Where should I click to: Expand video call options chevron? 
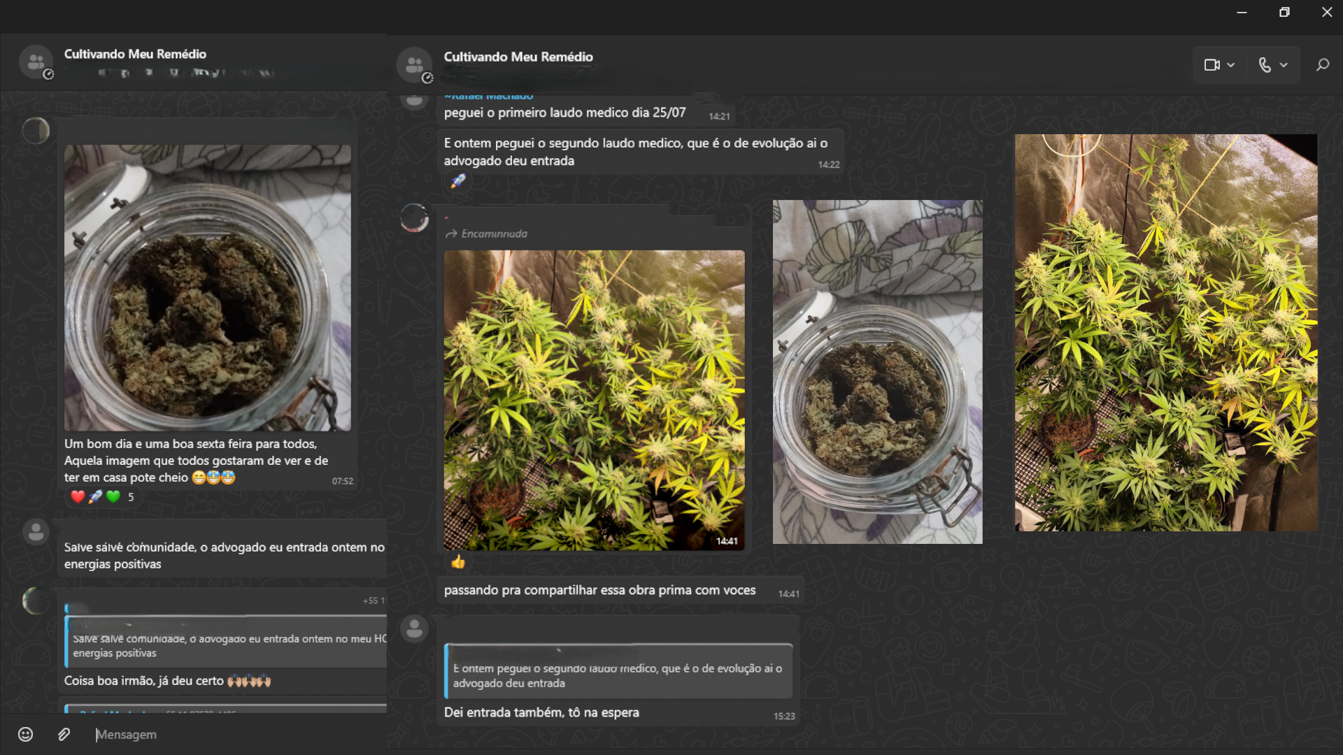(1231, 65)
